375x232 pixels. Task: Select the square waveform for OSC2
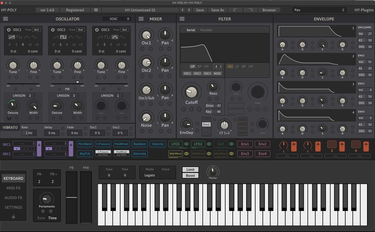(x=63, y=37)
